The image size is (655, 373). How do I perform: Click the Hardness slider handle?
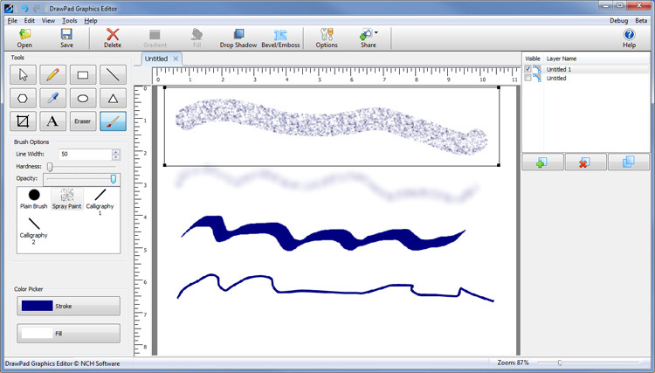pos(50,167)
